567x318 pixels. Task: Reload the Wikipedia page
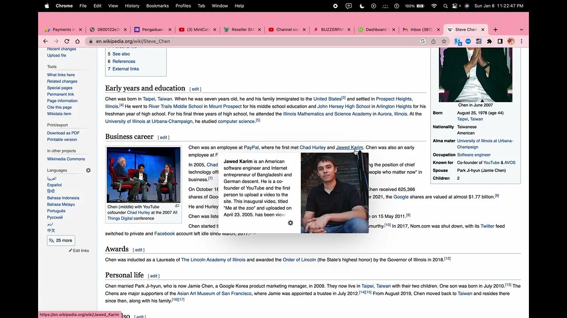[67, 41]
